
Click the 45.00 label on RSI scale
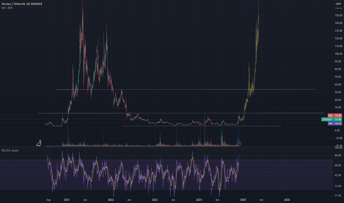click(x=338, y=175)
